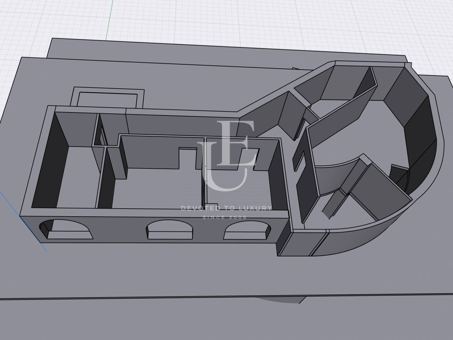
Task: Click the SINCE 2006 watermark text
Action: point(225,217)
